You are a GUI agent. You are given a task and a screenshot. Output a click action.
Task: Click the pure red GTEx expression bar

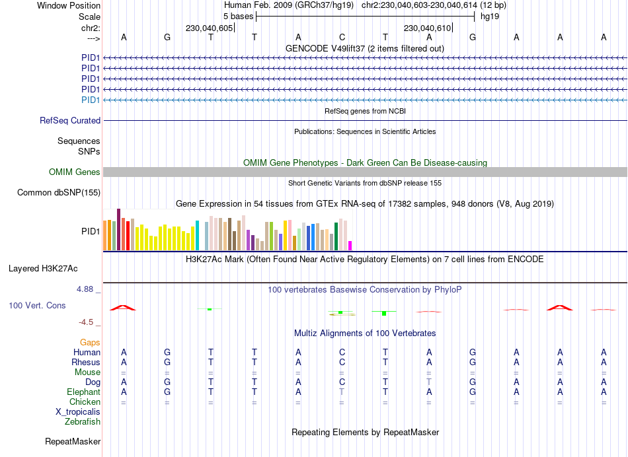point(128,236)
